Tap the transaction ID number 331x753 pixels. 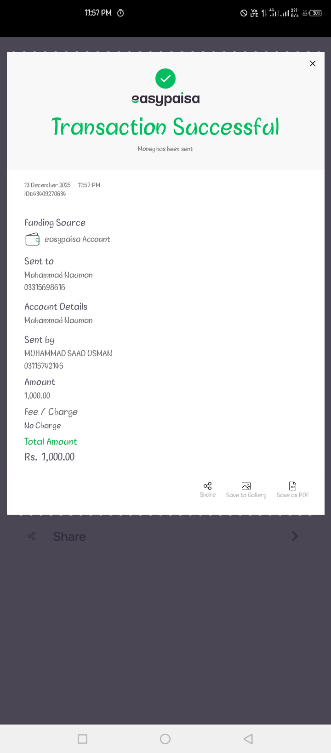45,194
